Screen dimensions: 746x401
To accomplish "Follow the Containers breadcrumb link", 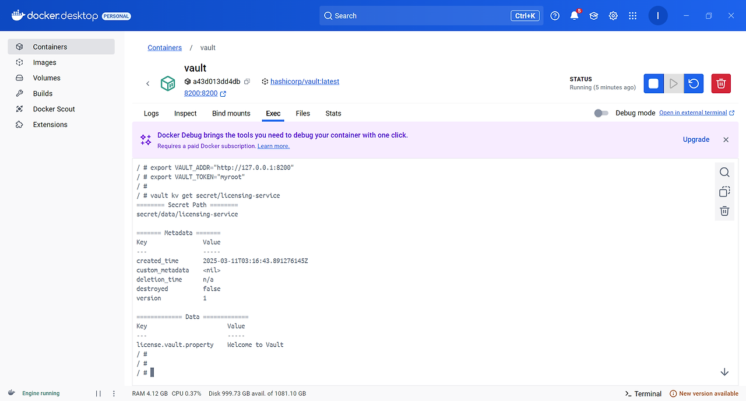I will click(165, 48).
